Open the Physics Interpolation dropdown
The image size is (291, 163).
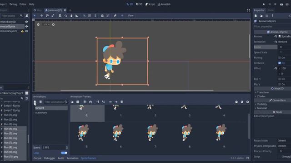(285, 146)
